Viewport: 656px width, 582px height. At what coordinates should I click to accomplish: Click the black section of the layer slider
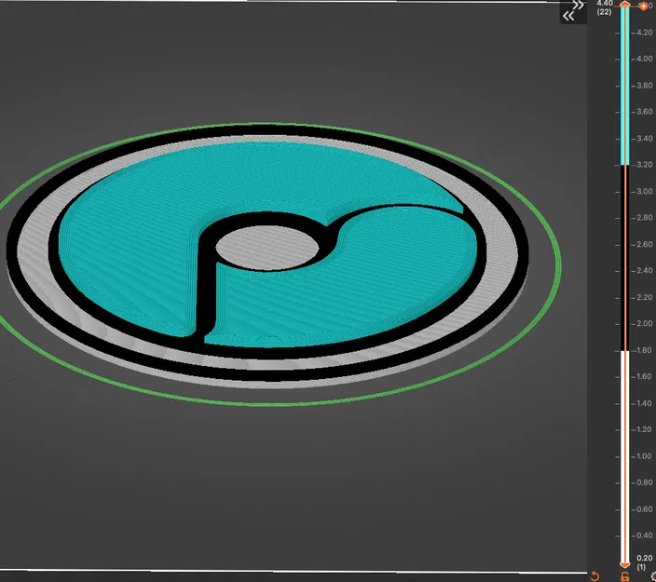click(x=624, y=258)
